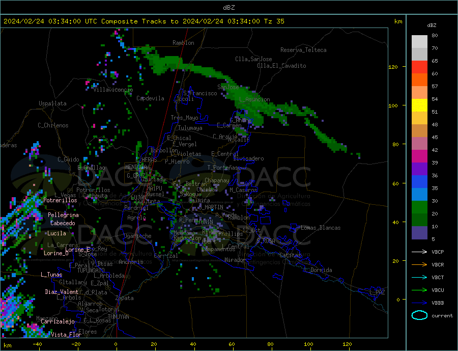
Task: Select the dark orange dBZ legend swatch
Action: [419, 80]
